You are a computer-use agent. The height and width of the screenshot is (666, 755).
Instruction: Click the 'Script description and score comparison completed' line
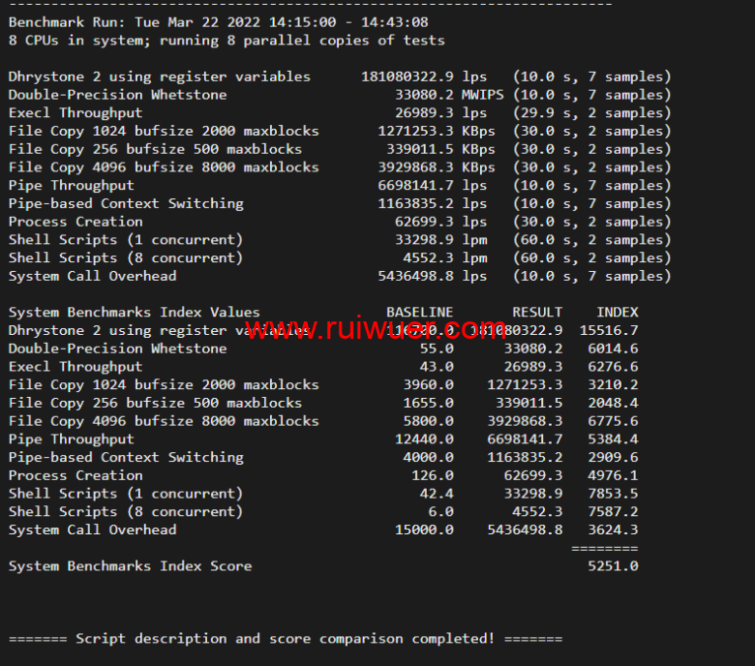pyautogui.click(x=285, y=639)
